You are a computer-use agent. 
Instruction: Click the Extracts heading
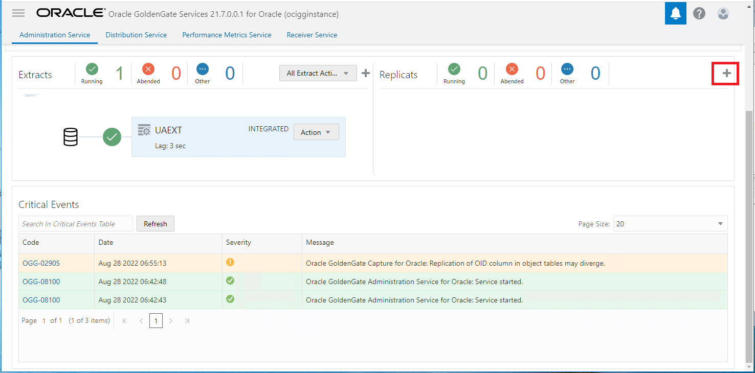click(35, 75)
